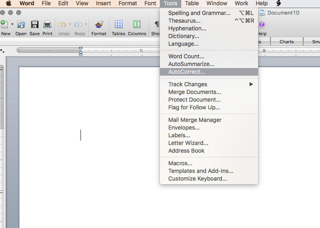Click the Open folder icon
The height and width of the screenshot is (228, 320).
point(21,25)
